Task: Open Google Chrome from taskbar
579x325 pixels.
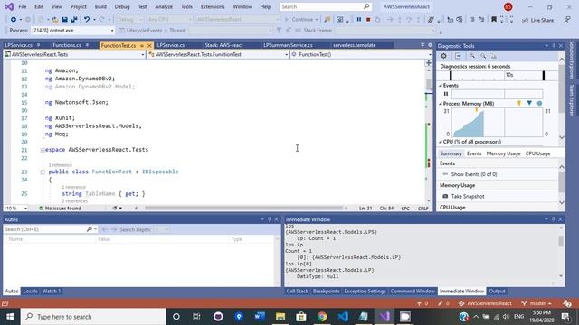Action: pyautogui.click(x=322, y=317)
